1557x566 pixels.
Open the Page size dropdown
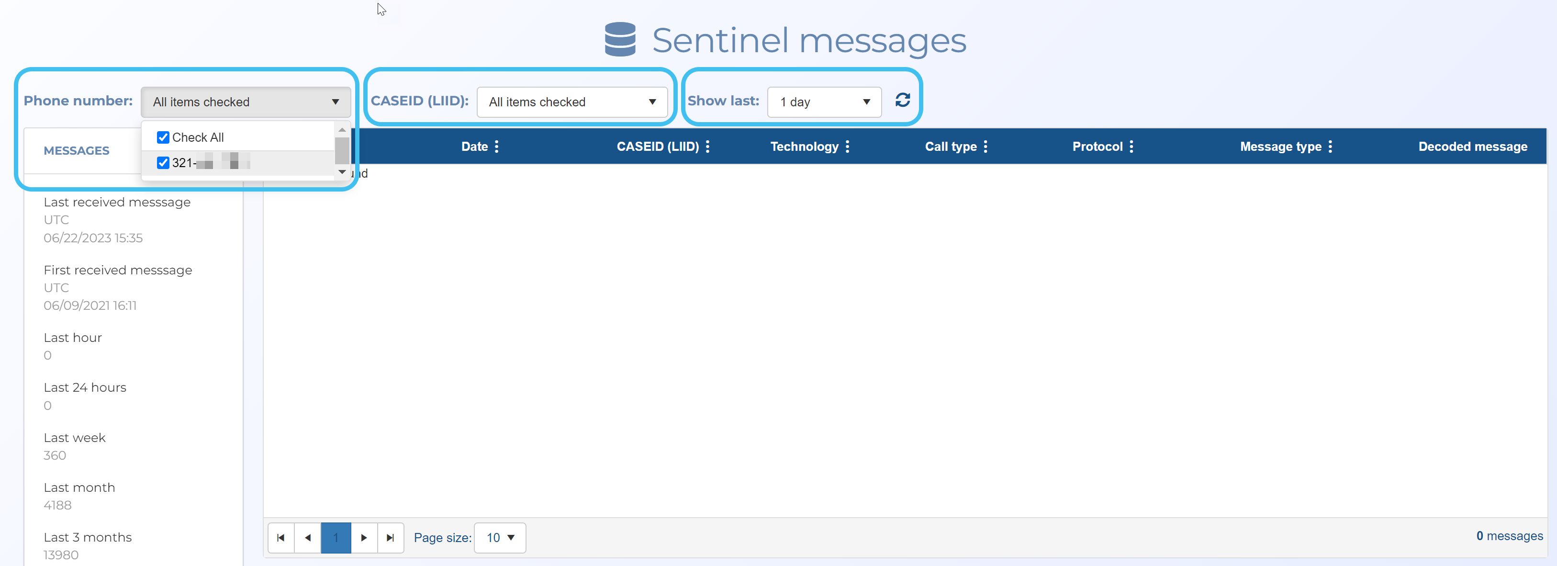pyautogui.click(x=500, y=538)
